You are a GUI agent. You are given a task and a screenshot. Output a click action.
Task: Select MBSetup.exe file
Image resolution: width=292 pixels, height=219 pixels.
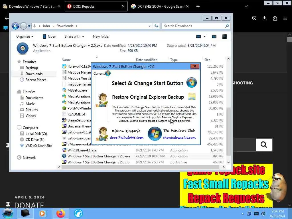(77, 90)
